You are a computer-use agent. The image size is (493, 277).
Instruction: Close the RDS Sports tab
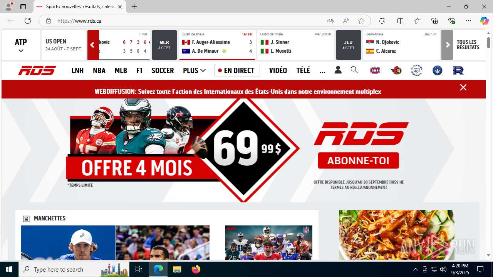pyautogui.click(x=120, y=7)
